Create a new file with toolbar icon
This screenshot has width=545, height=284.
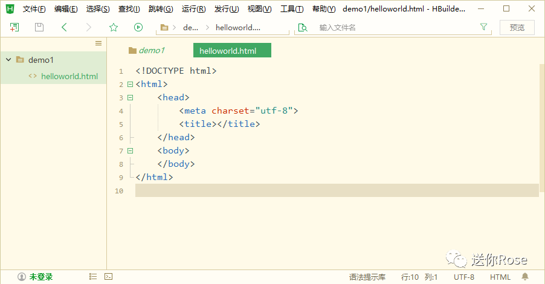pyautogui.click(x=15, y=27)
